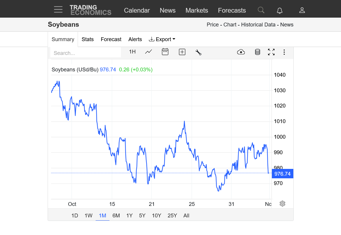The height and width of the screenshot is (235, 341).
Task: Open Markets in top navigation
Action: tap(197, 10)
